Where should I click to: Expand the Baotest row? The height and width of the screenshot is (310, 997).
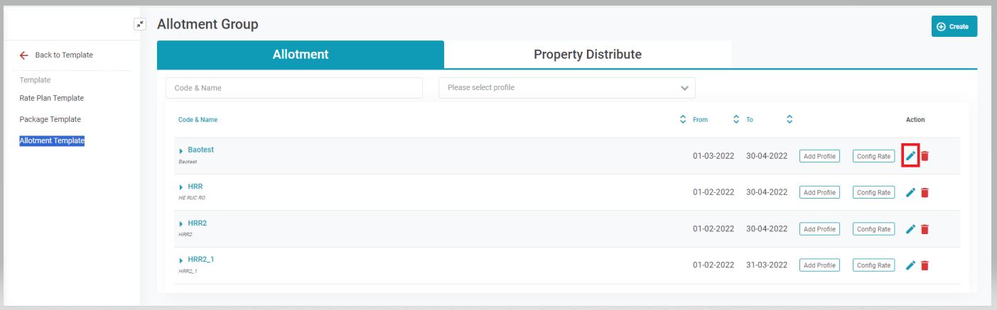click(x=181, y=151)
